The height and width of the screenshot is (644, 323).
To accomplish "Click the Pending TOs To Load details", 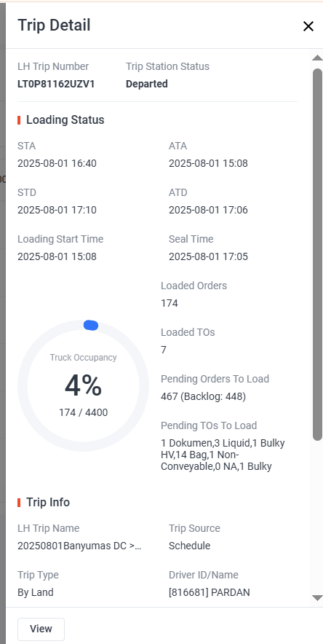I will [223, 455].
